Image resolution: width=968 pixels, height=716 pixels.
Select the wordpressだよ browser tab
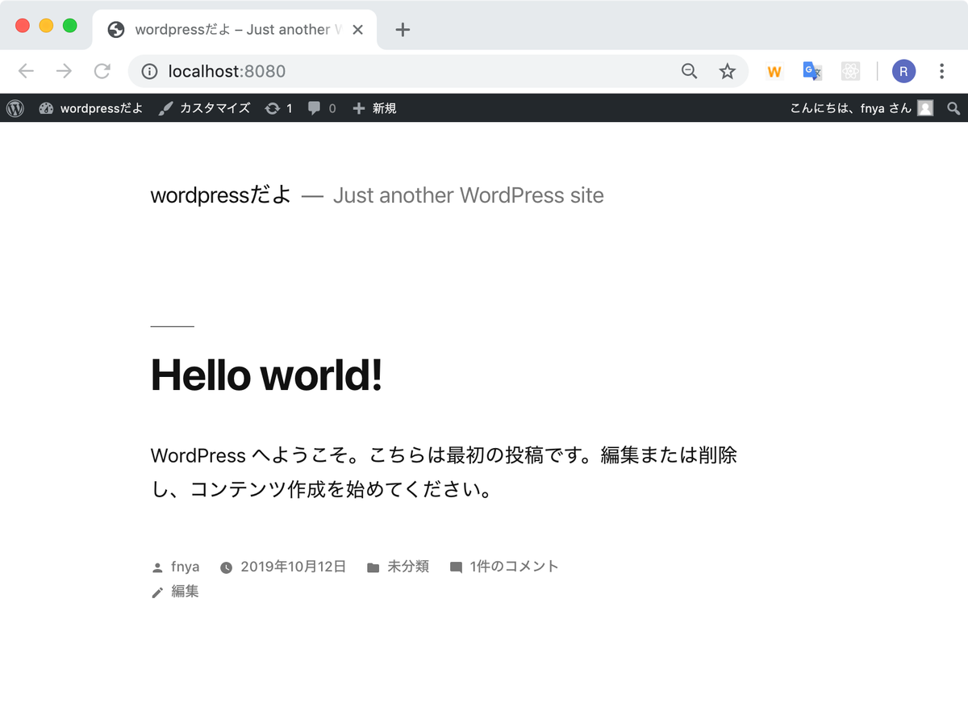coord(234,30)
